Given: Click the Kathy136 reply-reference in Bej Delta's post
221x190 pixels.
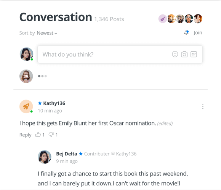Looking at the screenshot, I should pos(126,154).
